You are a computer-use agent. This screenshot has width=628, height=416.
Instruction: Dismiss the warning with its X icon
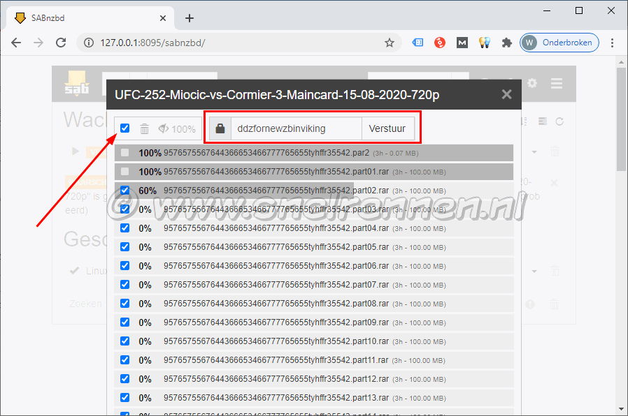tap(554, 183)
